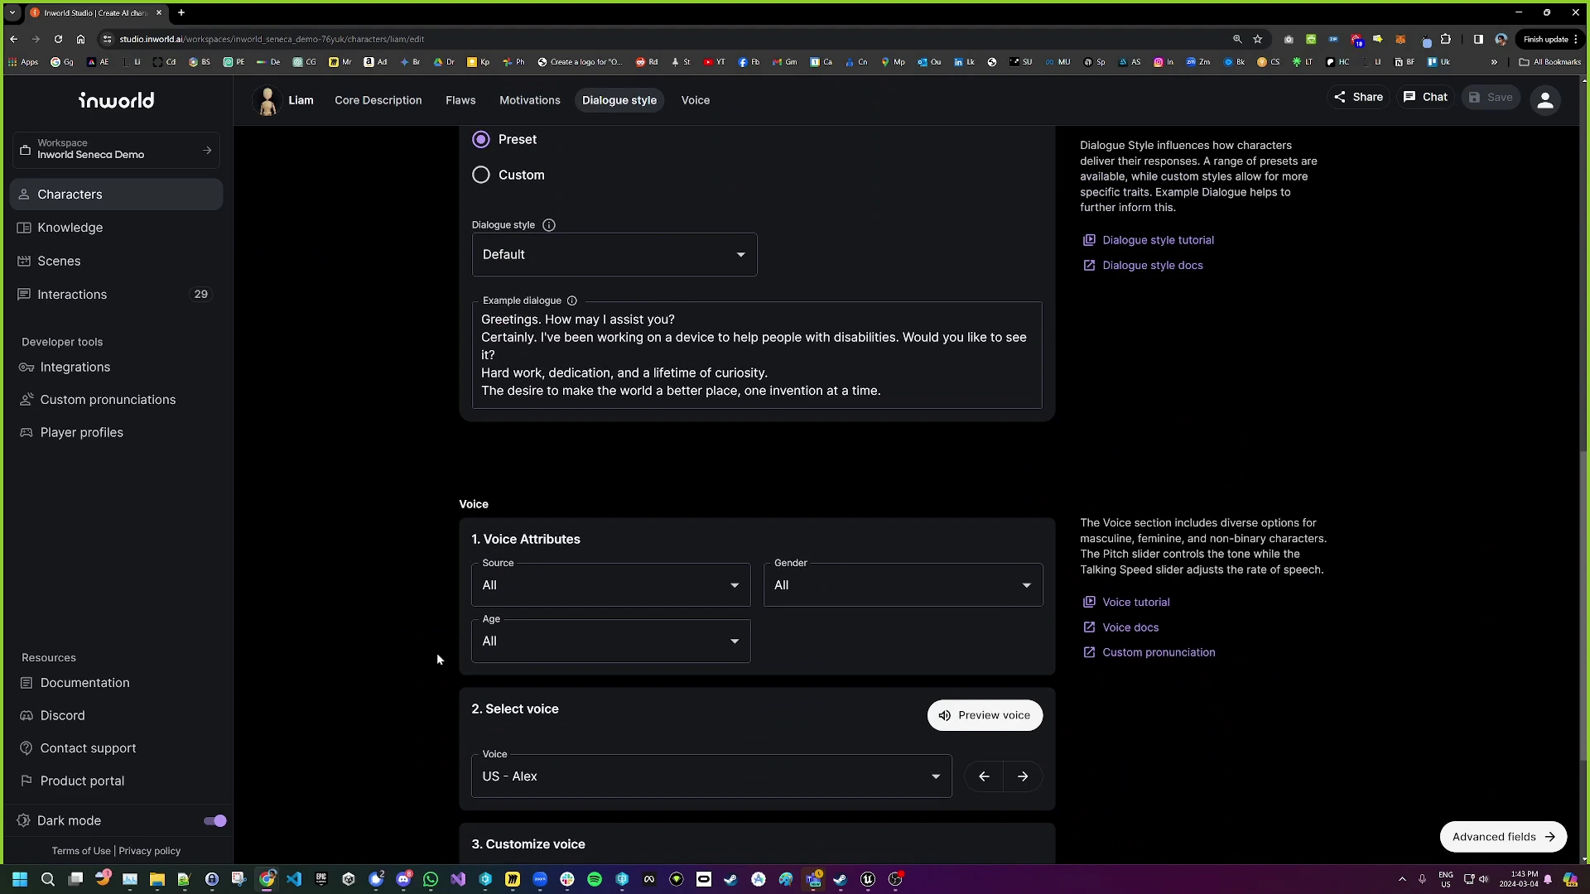Open the YT bookmark in the bookmarks bar
Screen dimensions: 1590x894
tap(714, 62)
